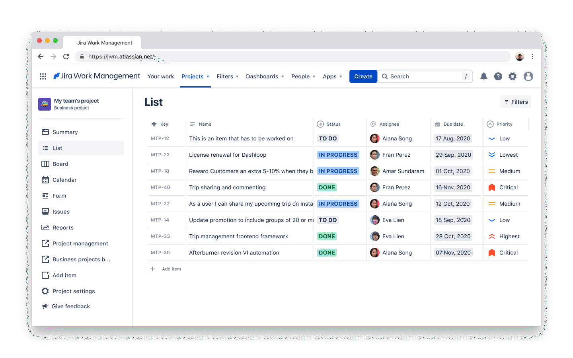Screen dimensions: 573x358
Task: Sort by the Status column header
Action: tap(329, 124)
